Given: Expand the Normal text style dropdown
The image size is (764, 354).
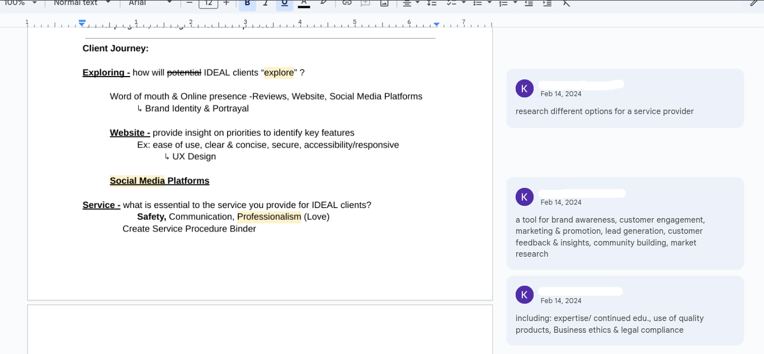Looking at the screenshot, I should [82, 3].
